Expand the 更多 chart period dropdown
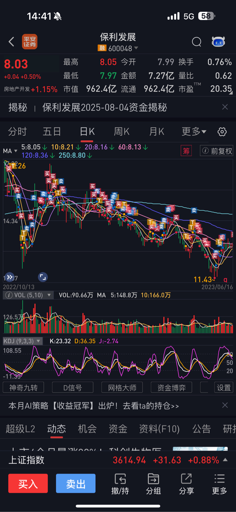The height and width of the screenshot is (512, 236). pyautogui.click(x=194, y=132)
